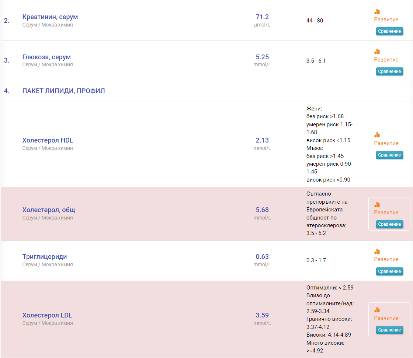The image size is (413, 358).
Task: Click reference range 44 - 80
Action: (x=315, y=21)
